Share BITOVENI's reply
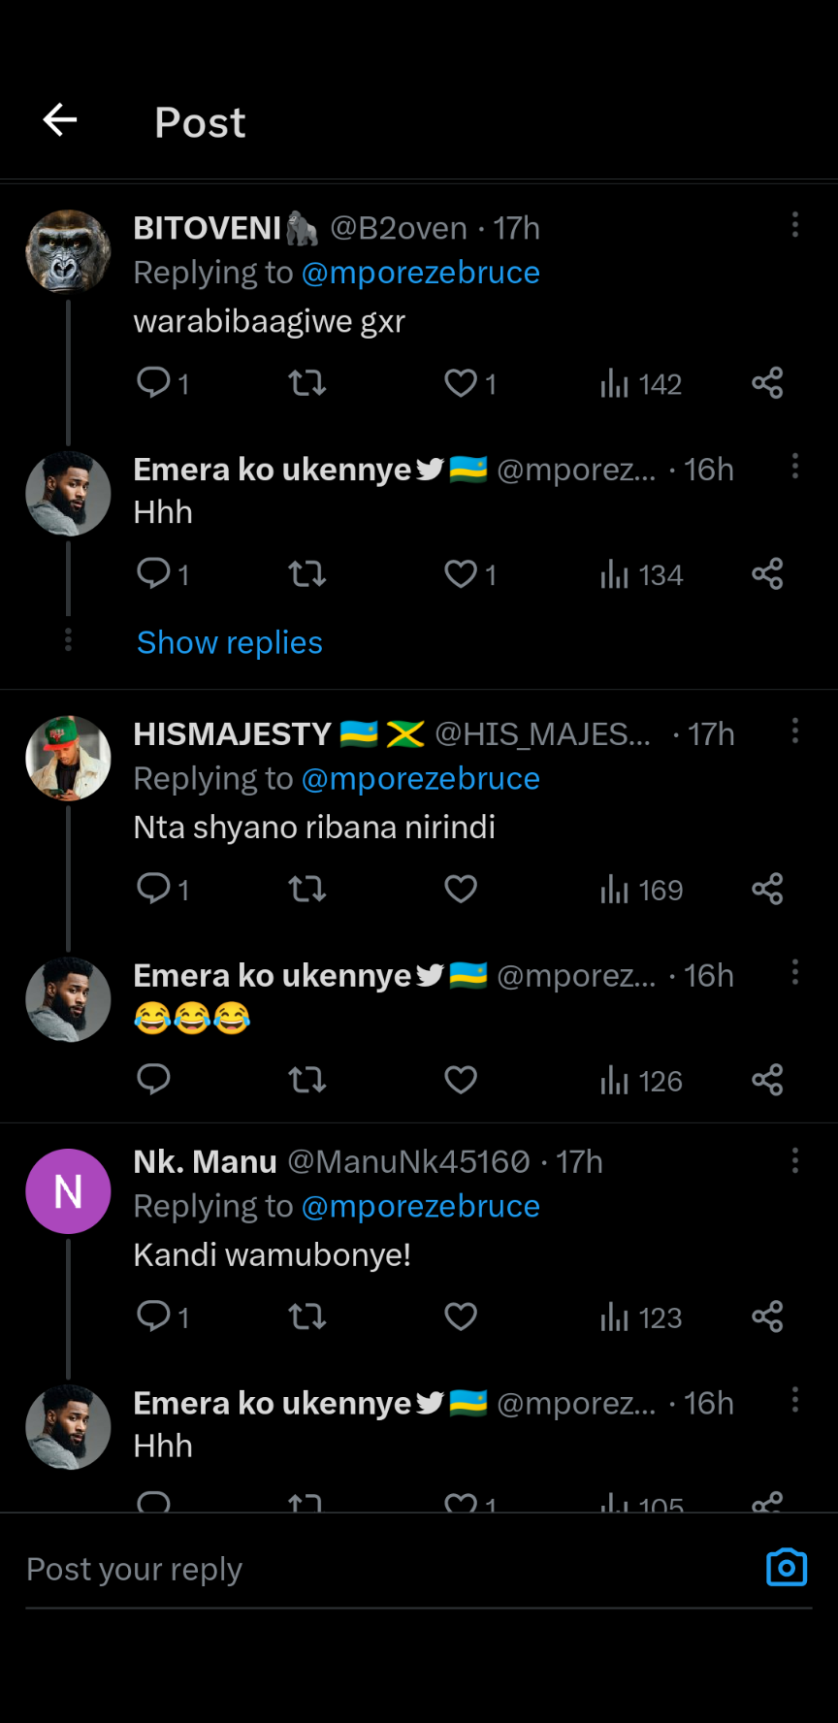 point(767,383)
